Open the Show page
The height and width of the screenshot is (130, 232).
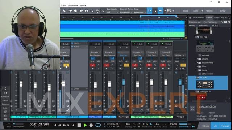[223, 11]
